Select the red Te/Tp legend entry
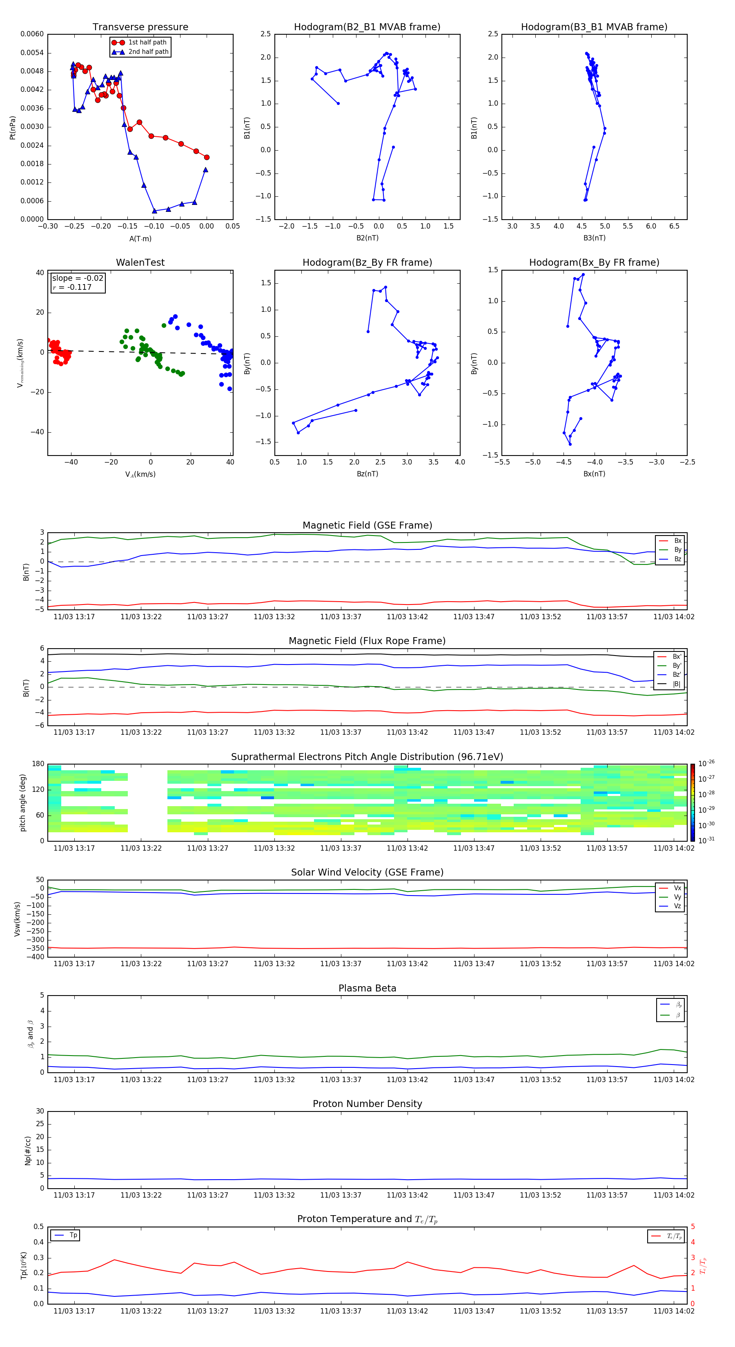 (x=666, y=1236)
